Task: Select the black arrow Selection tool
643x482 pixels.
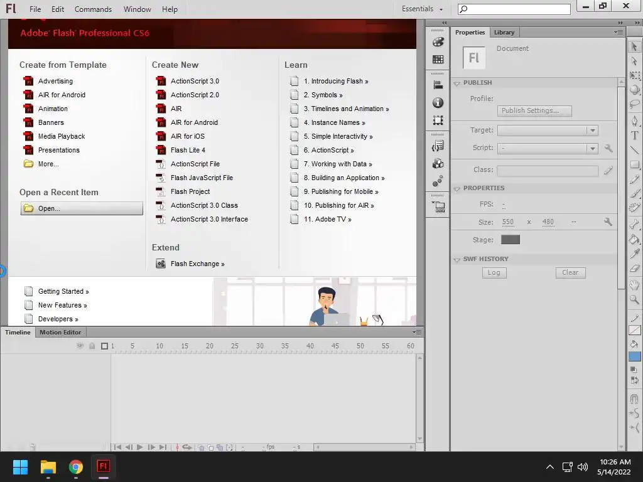Action: (x=634, y=46)
